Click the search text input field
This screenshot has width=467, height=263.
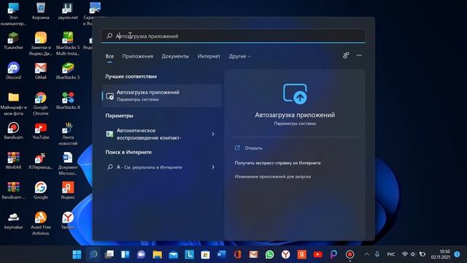pos(233,36)
